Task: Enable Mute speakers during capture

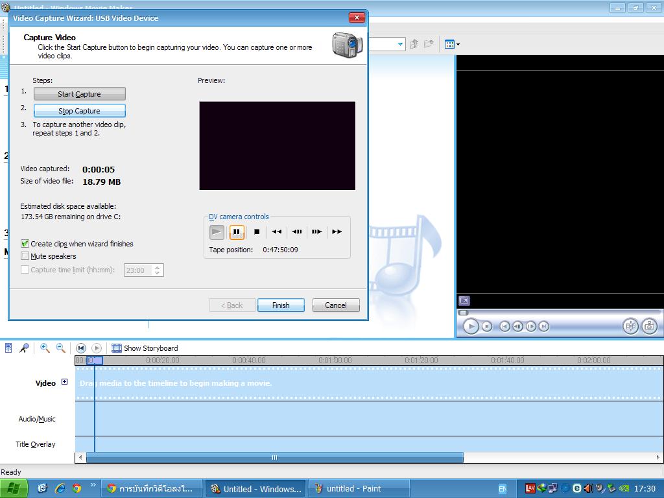Action: point(25,256)
